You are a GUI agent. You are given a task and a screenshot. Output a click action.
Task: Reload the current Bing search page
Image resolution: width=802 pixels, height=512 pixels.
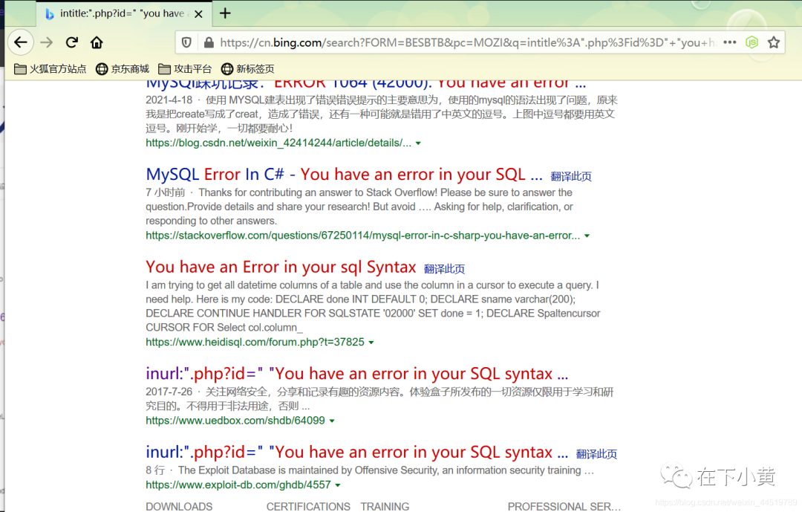click(71, 42)
